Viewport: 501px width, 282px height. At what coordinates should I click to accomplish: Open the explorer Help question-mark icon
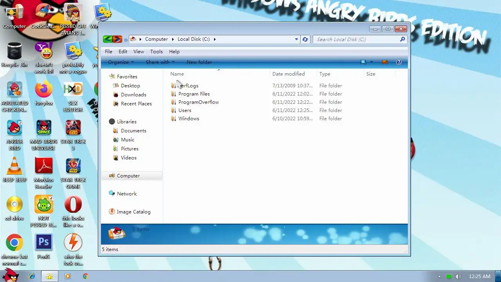[399, 62]
